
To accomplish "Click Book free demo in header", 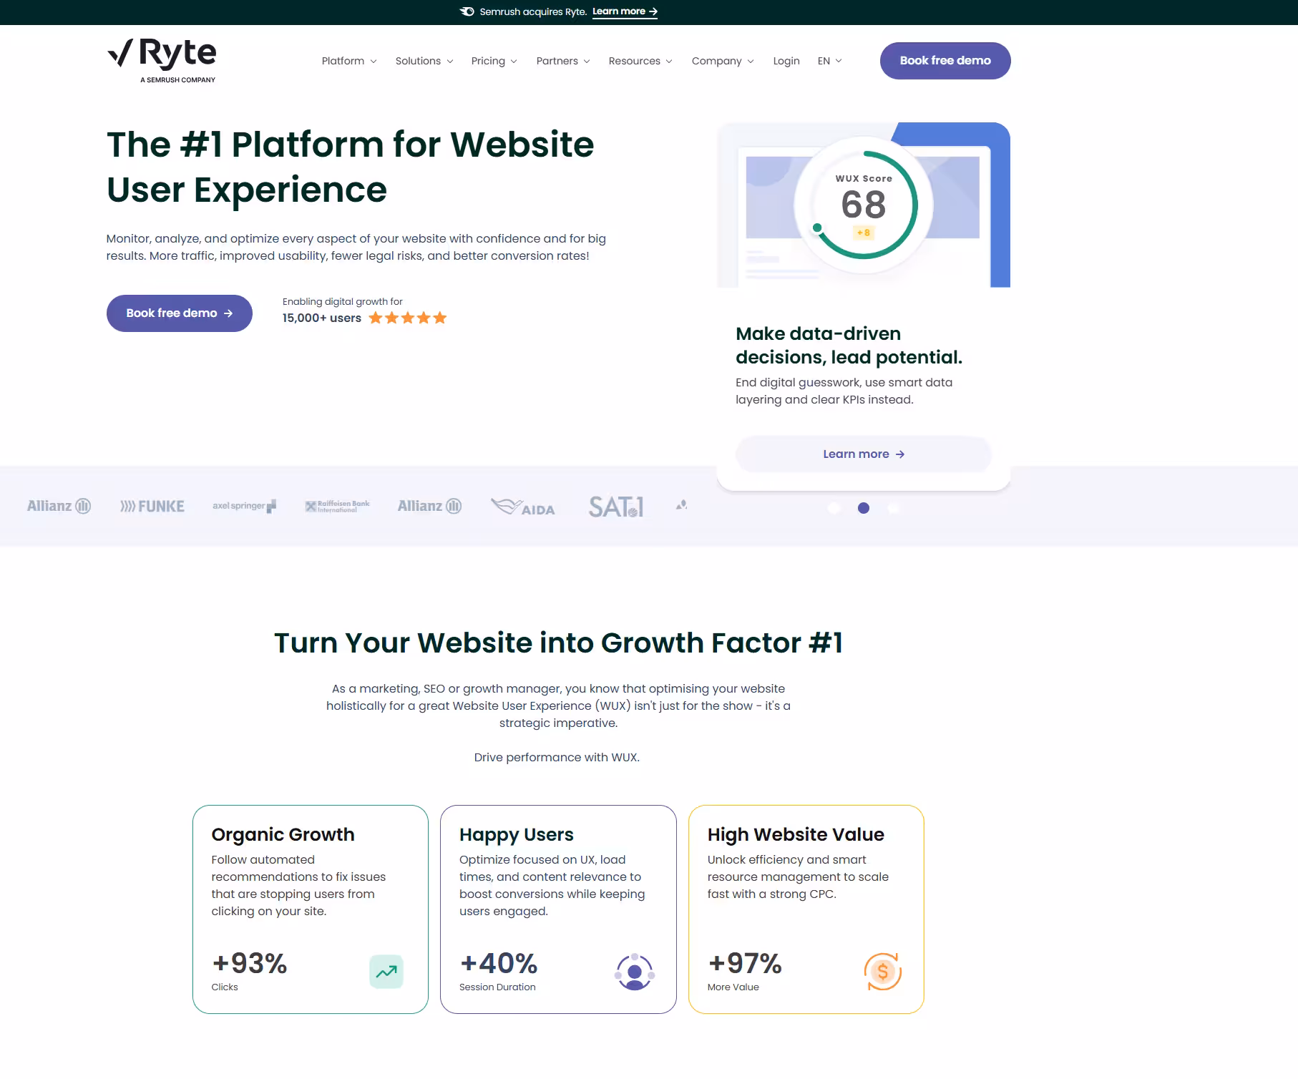I will click(945, 61).
